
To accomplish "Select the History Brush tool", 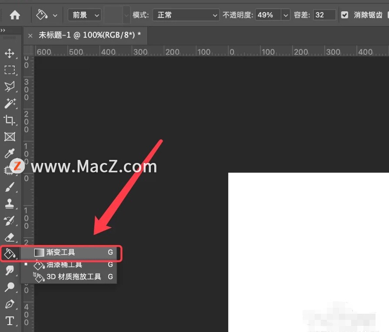I will tap(10, 221).
